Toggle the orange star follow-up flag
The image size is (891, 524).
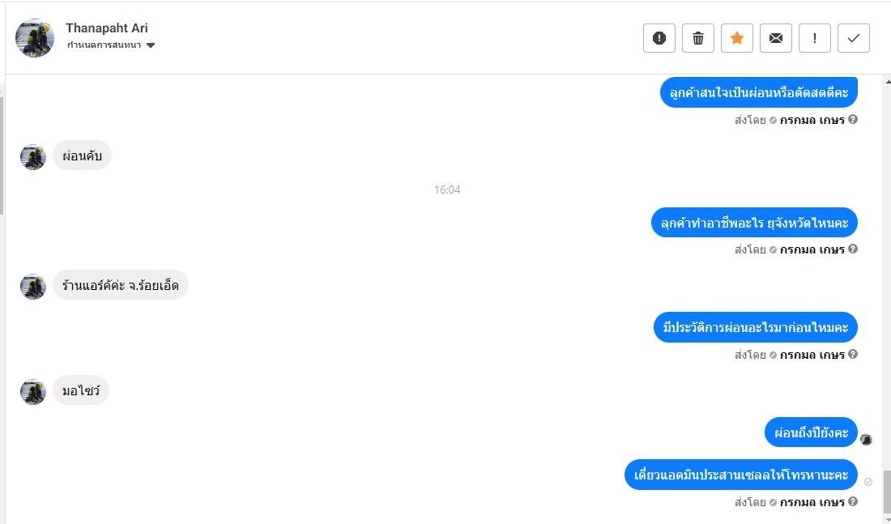point(737,38)
